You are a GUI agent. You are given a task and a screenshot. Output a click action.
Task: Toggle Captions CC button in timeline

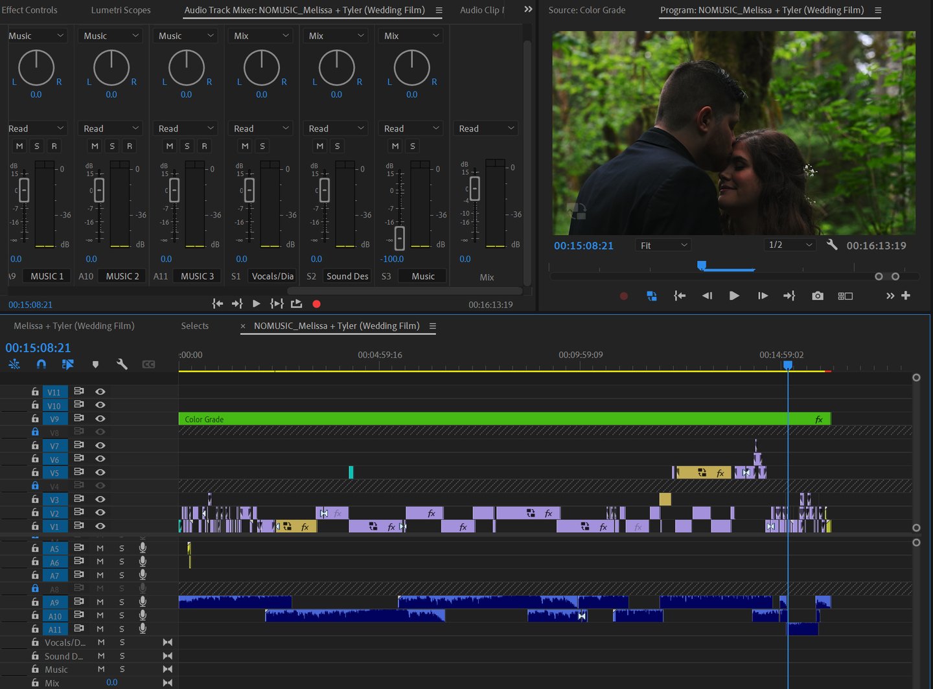[x=148, y=365]
